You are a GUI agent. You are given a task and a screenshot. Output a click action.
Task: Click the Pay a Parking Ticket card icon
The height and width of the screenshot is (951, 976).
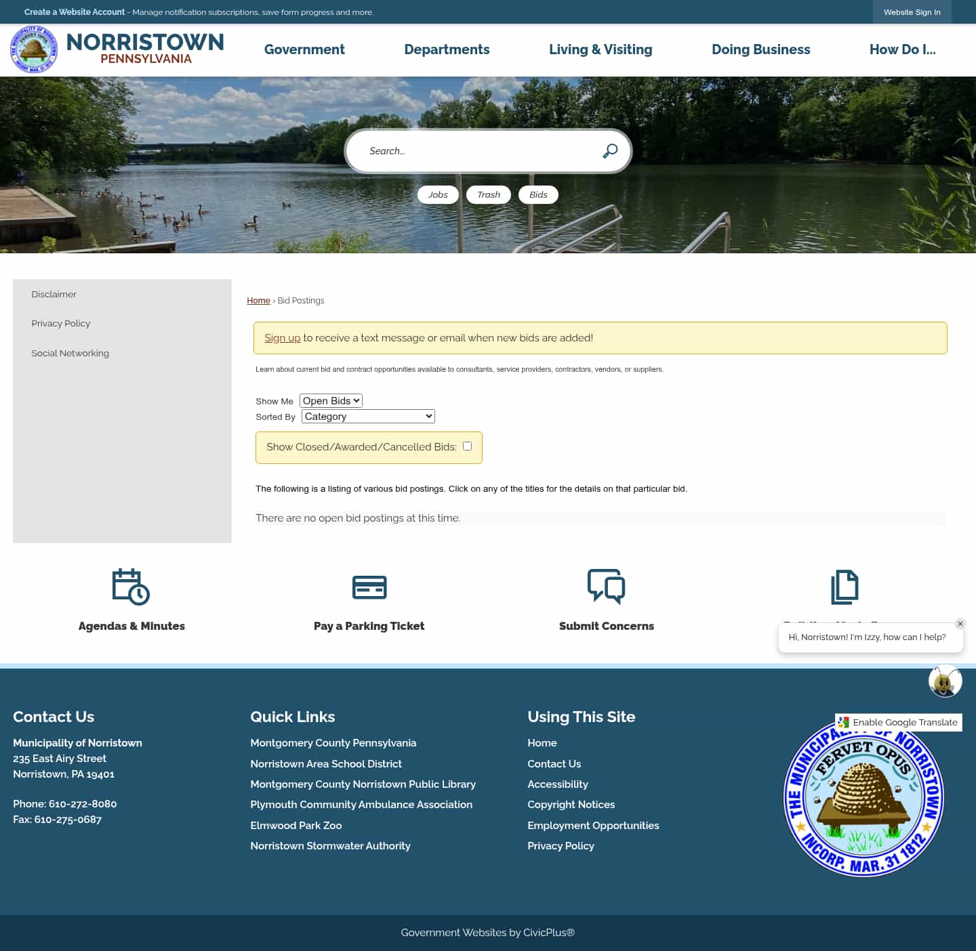369,587
